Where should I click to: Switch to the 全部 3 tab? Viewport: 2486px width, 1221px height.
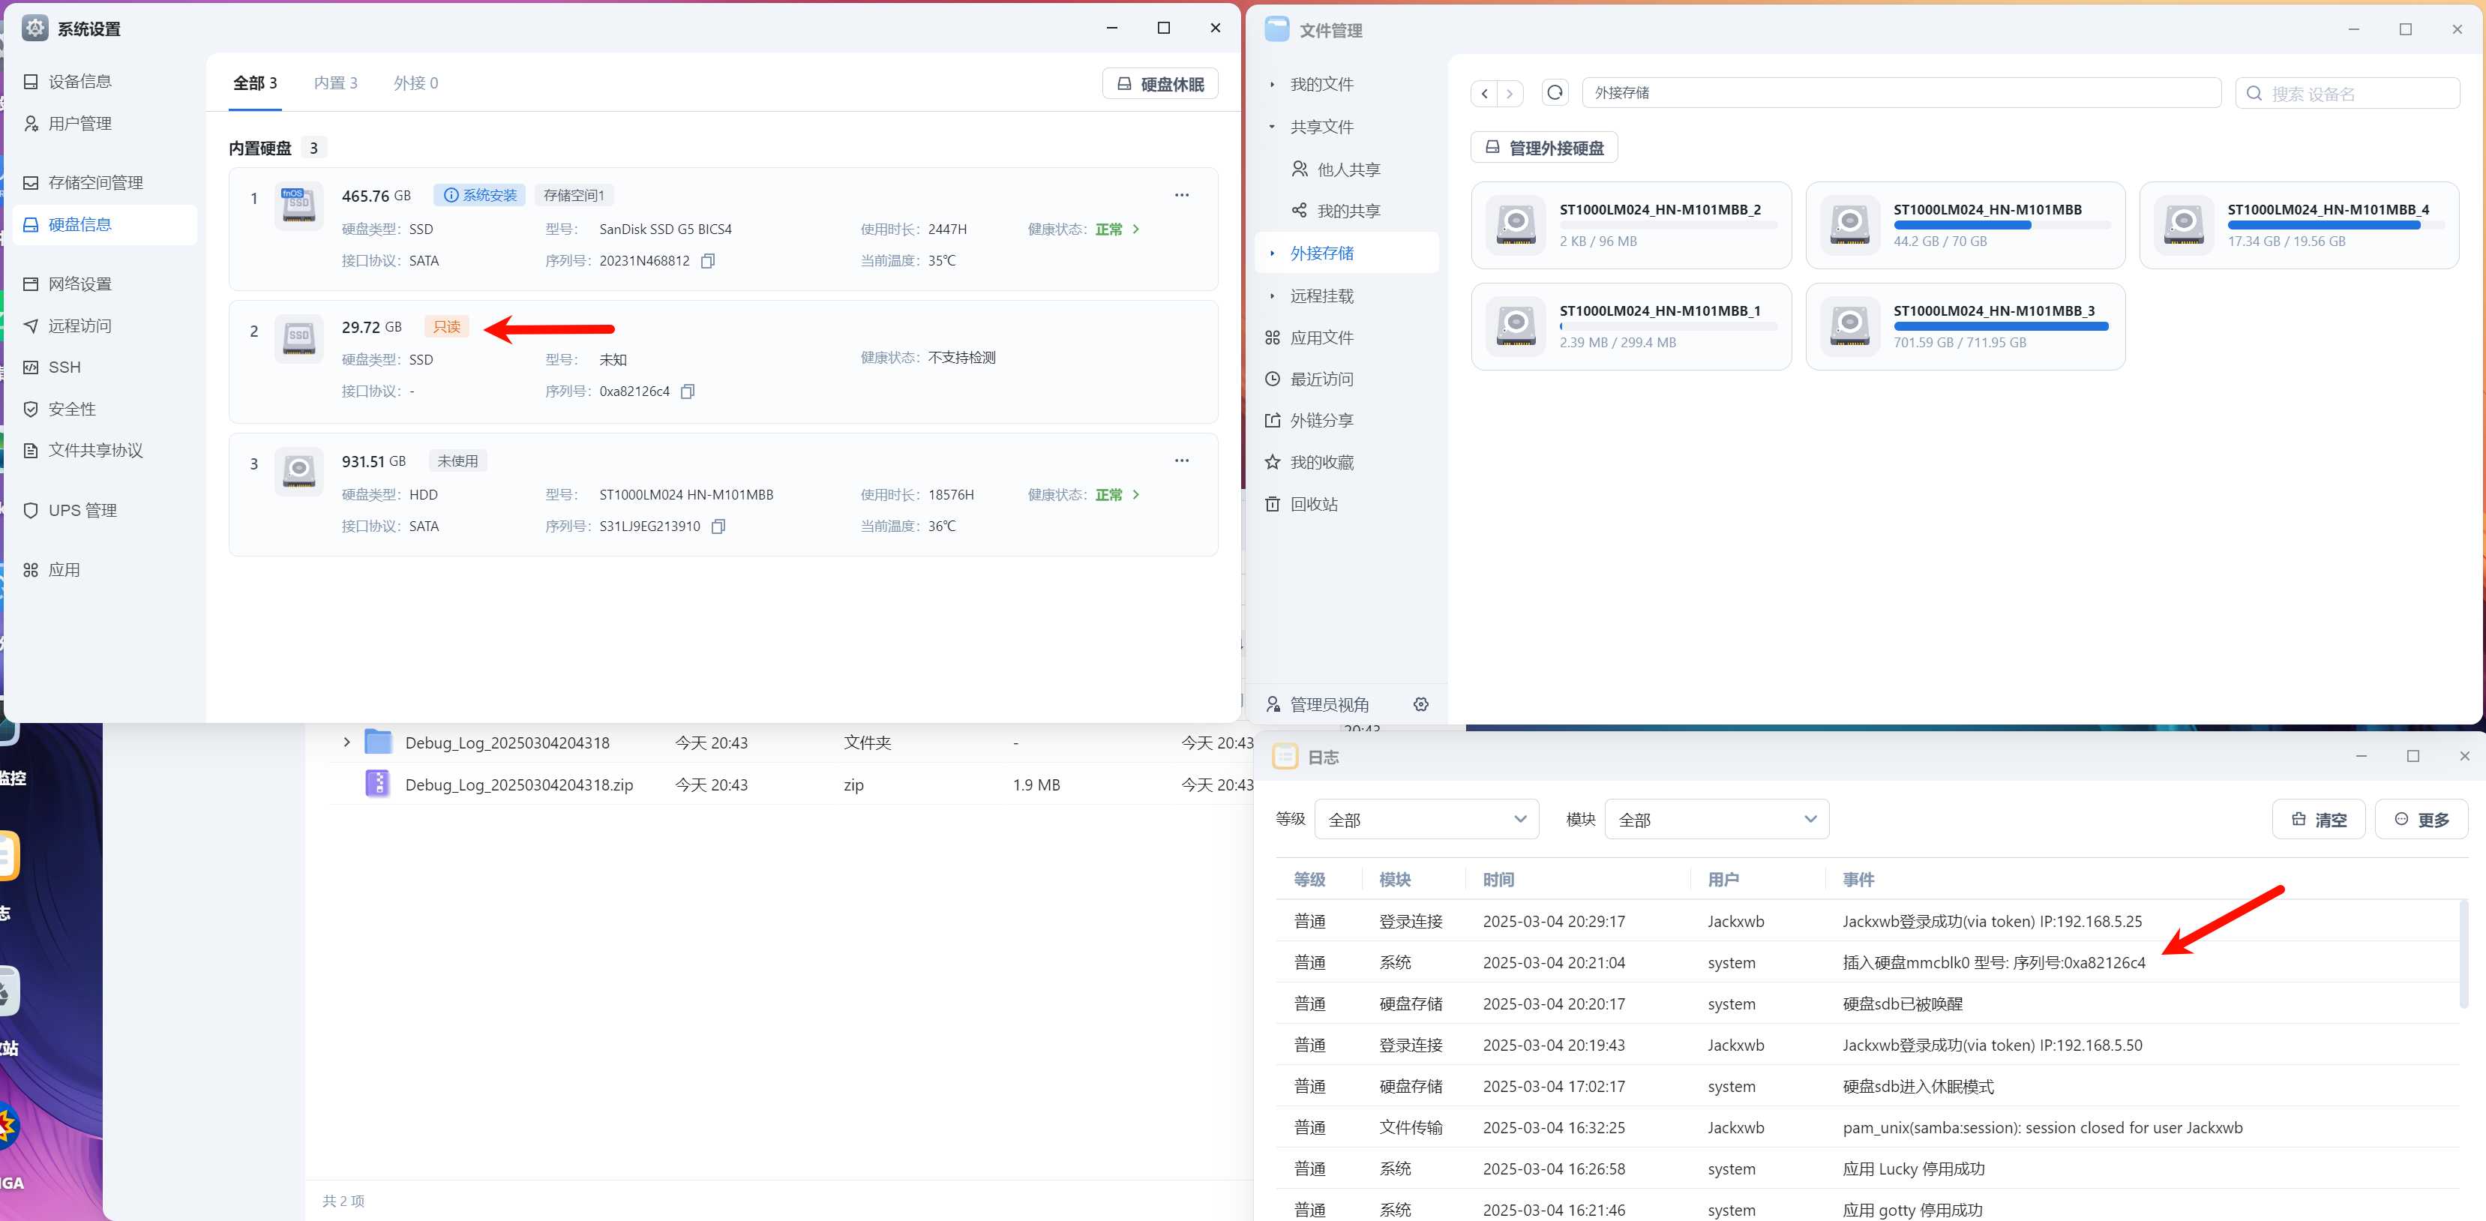click(x=255, y=83)
